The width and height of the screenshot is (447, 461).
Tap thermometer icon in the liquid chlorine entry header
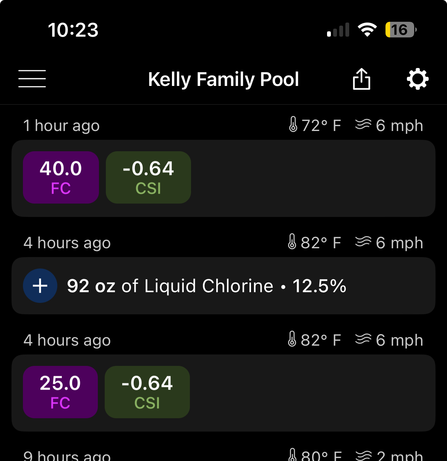pos(292,242)
